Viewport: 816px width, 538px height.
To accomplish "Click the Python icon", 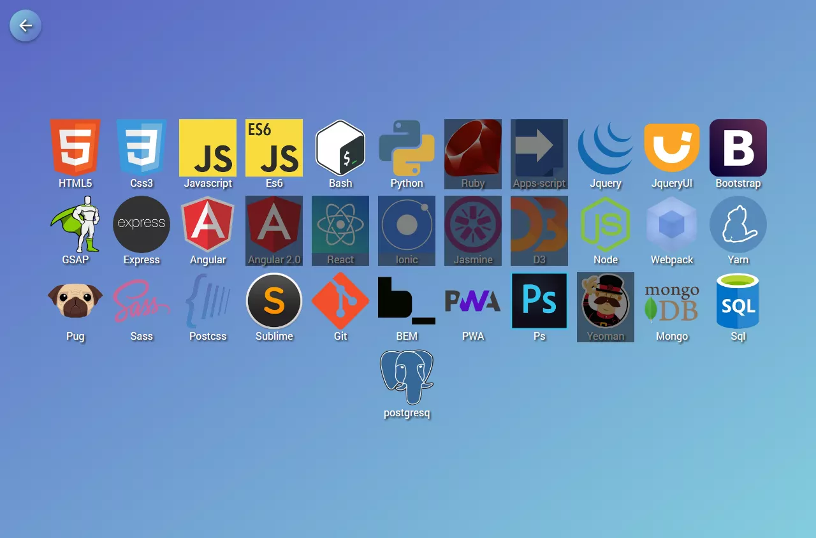I will (407, 148).
